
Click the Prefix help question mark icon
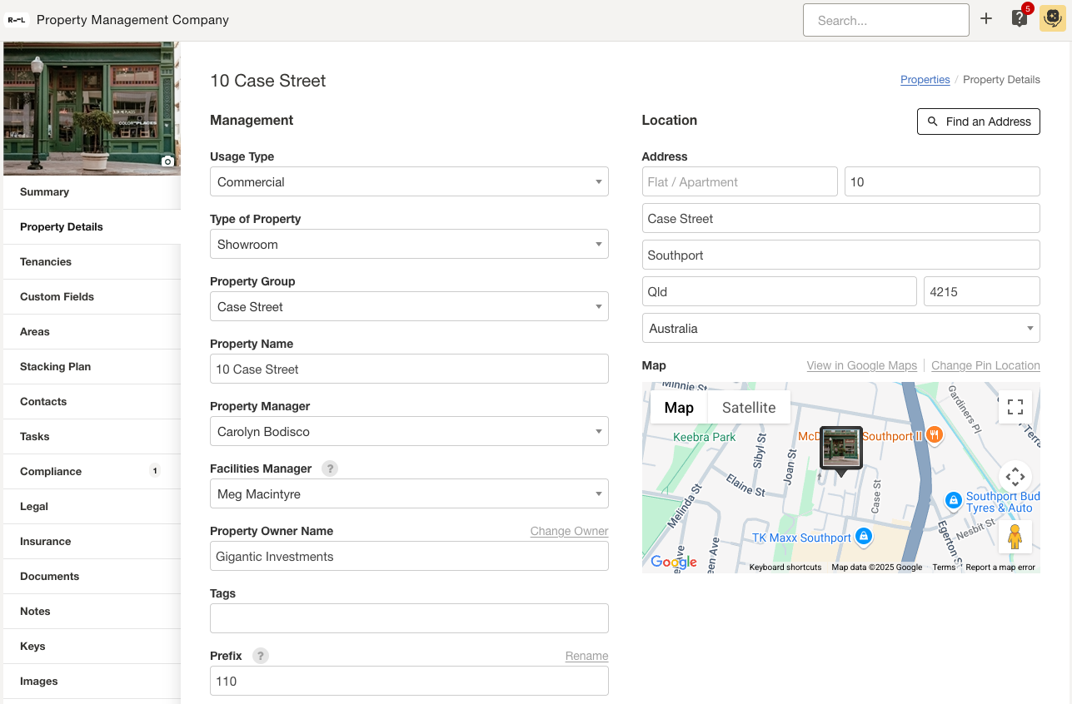[261, 656]
